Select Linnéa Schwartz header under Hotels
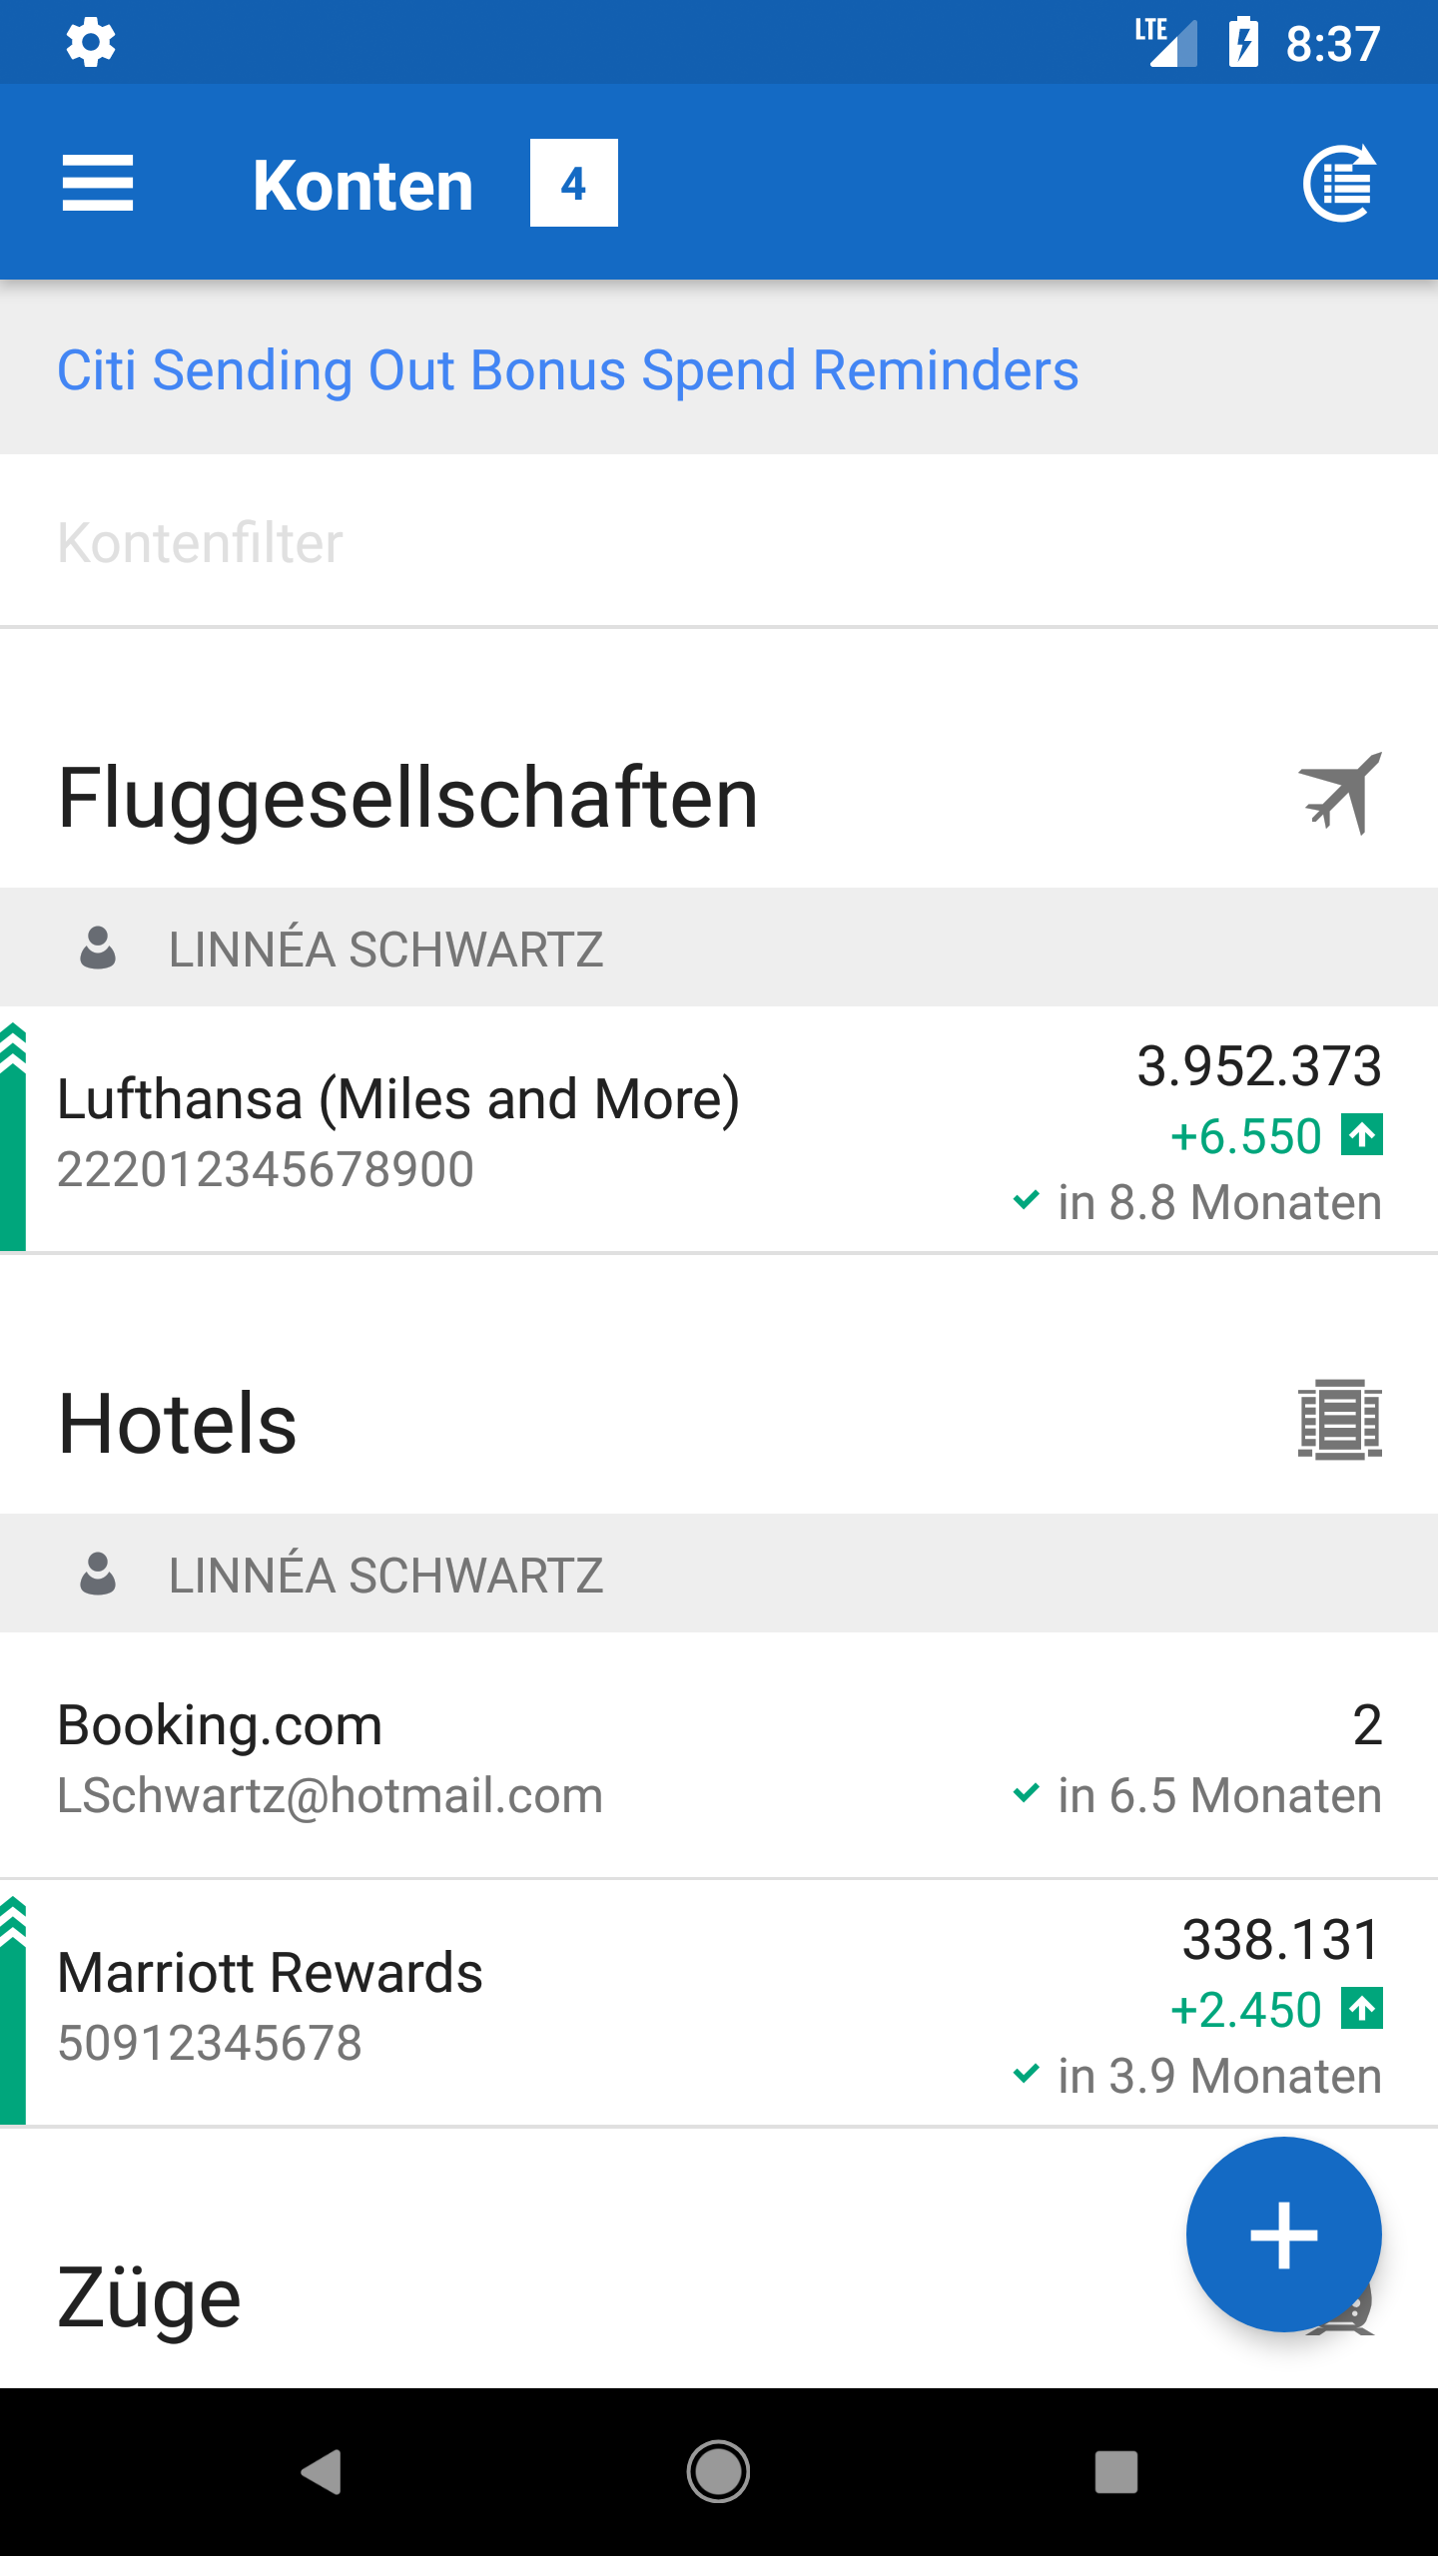The height and width of the screenshot is (2556, 1438). 719,1574
